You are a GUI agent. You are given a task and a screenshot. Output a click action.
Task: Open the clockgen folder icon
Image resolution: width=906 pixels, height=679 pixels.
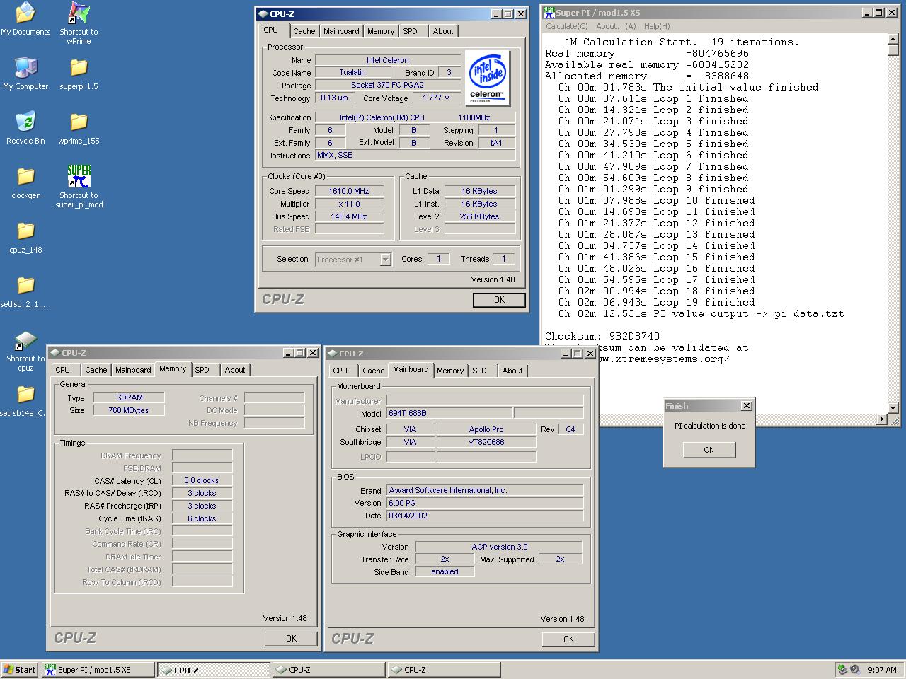tap(25, 176)
